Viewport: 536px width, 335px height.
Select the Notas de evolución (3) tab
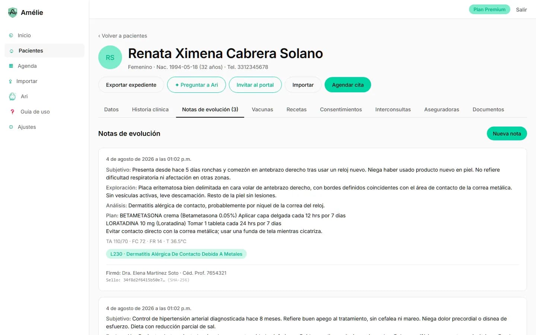(210, 109)
